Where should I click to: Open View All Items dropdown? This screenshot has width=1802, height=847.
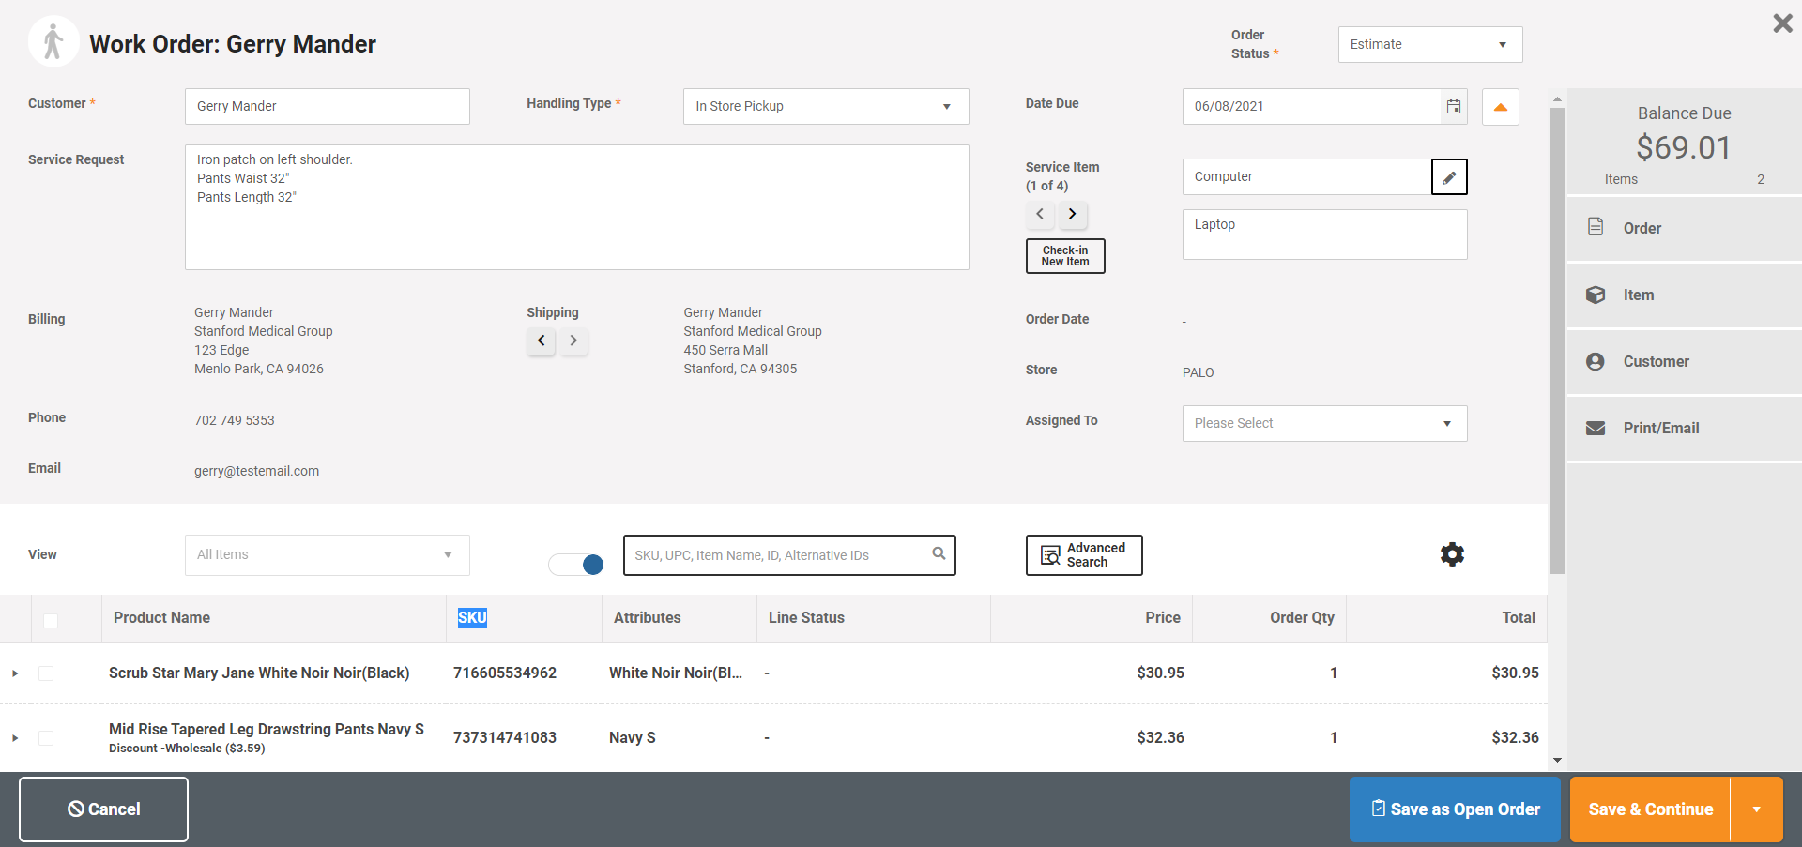click(x=328, y=555)
